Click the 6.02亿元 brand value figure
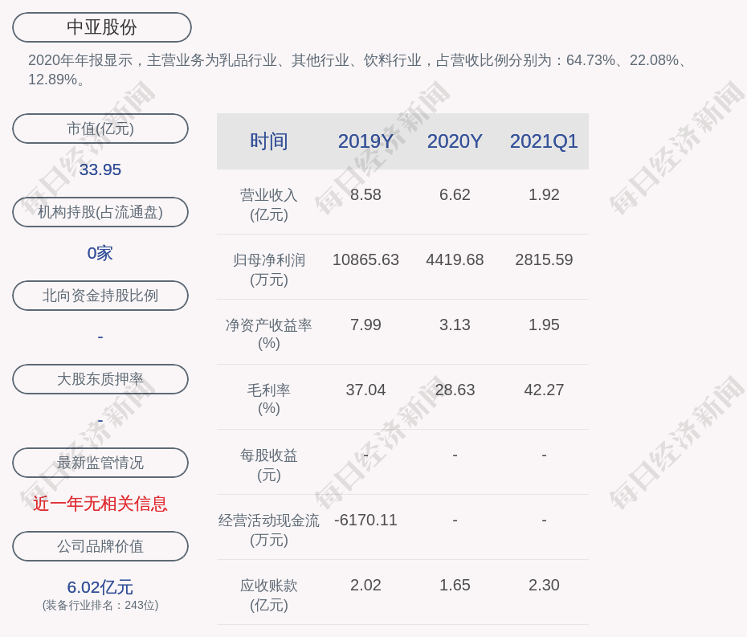This screenshot has width=747, height=637. (x=100, y=587)
